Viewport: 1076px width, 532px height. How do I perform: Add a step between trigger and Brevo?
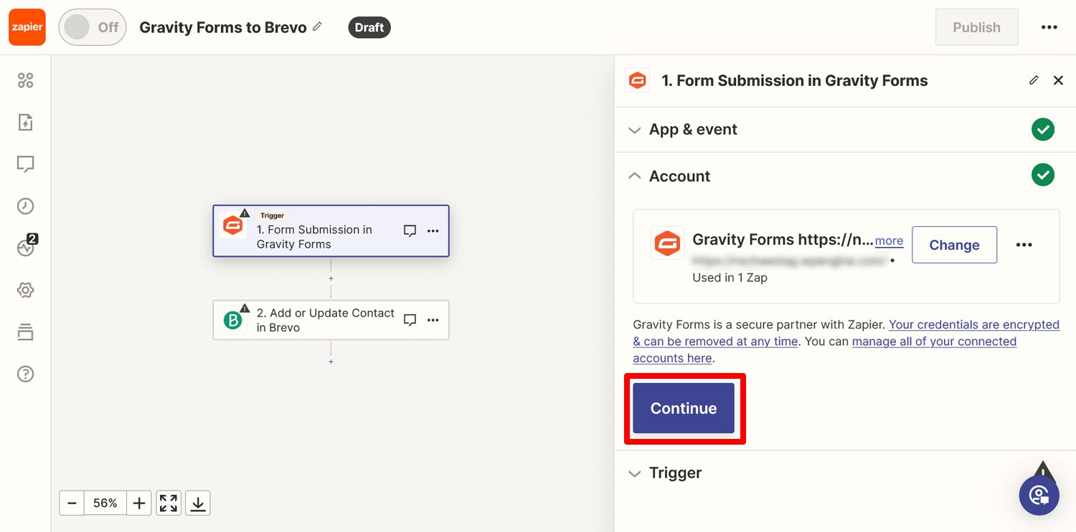331,278
